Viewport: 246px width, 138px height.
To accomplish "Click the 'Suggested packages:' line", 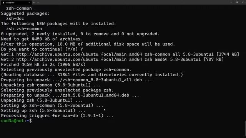I will (x=25, y=13).
